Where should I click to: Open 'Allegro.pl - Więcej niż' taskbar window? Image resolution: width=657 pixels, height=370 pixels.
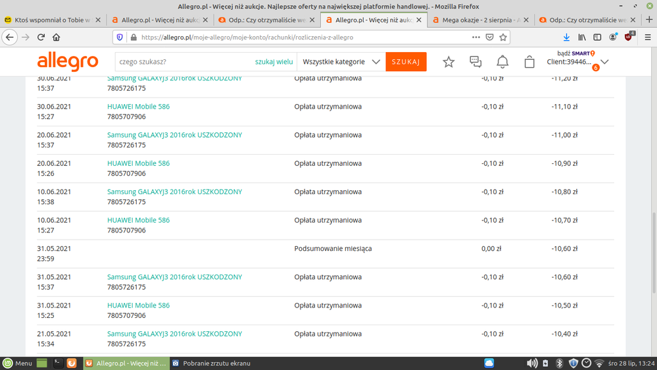click(126, 363)
